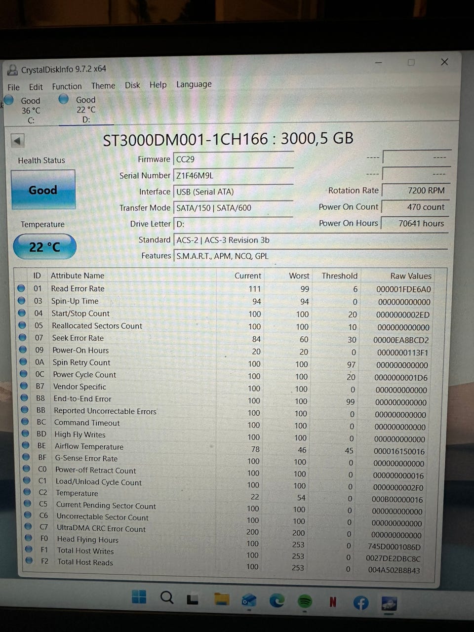
Task: Open the Disk menu
Action: pyautogui.click(x=132, y=85)
